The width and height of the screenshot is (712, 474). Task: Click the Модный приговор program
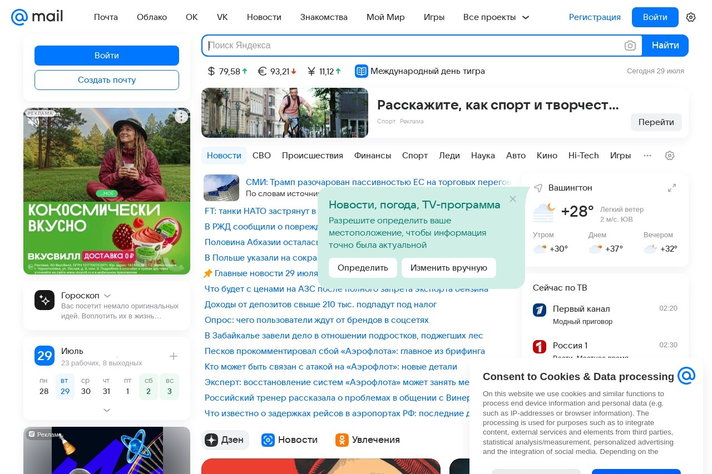point(582,322)
